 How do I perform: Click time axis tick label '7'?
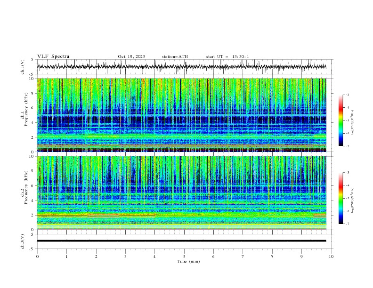[x=243, y=256]
